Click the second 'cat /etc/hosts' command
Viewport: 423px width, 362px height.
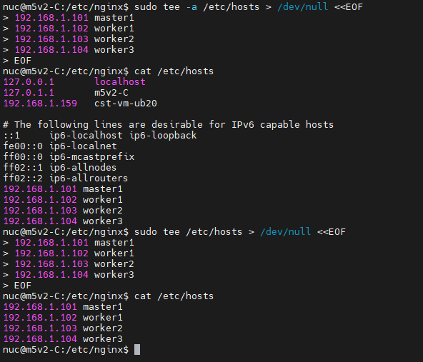[174, 296]
